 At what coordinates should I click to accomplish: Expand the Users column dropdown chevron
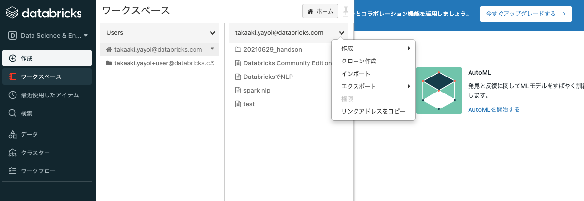pyautogui.click(x=212, y=33)
